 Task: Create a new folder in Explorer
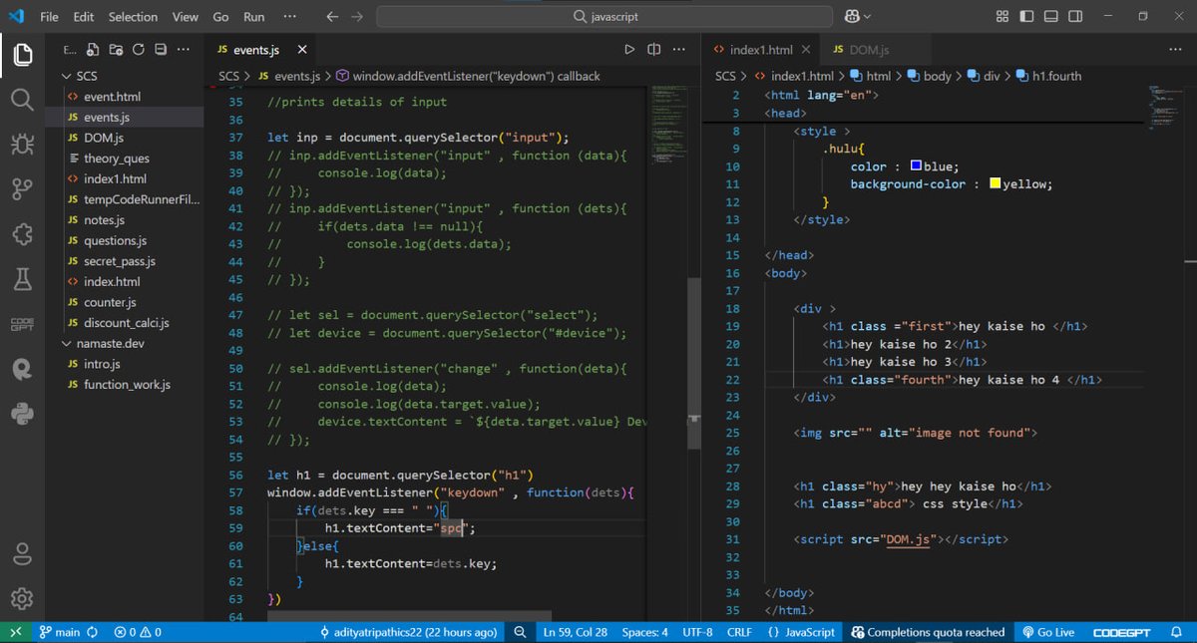[116, 49]
